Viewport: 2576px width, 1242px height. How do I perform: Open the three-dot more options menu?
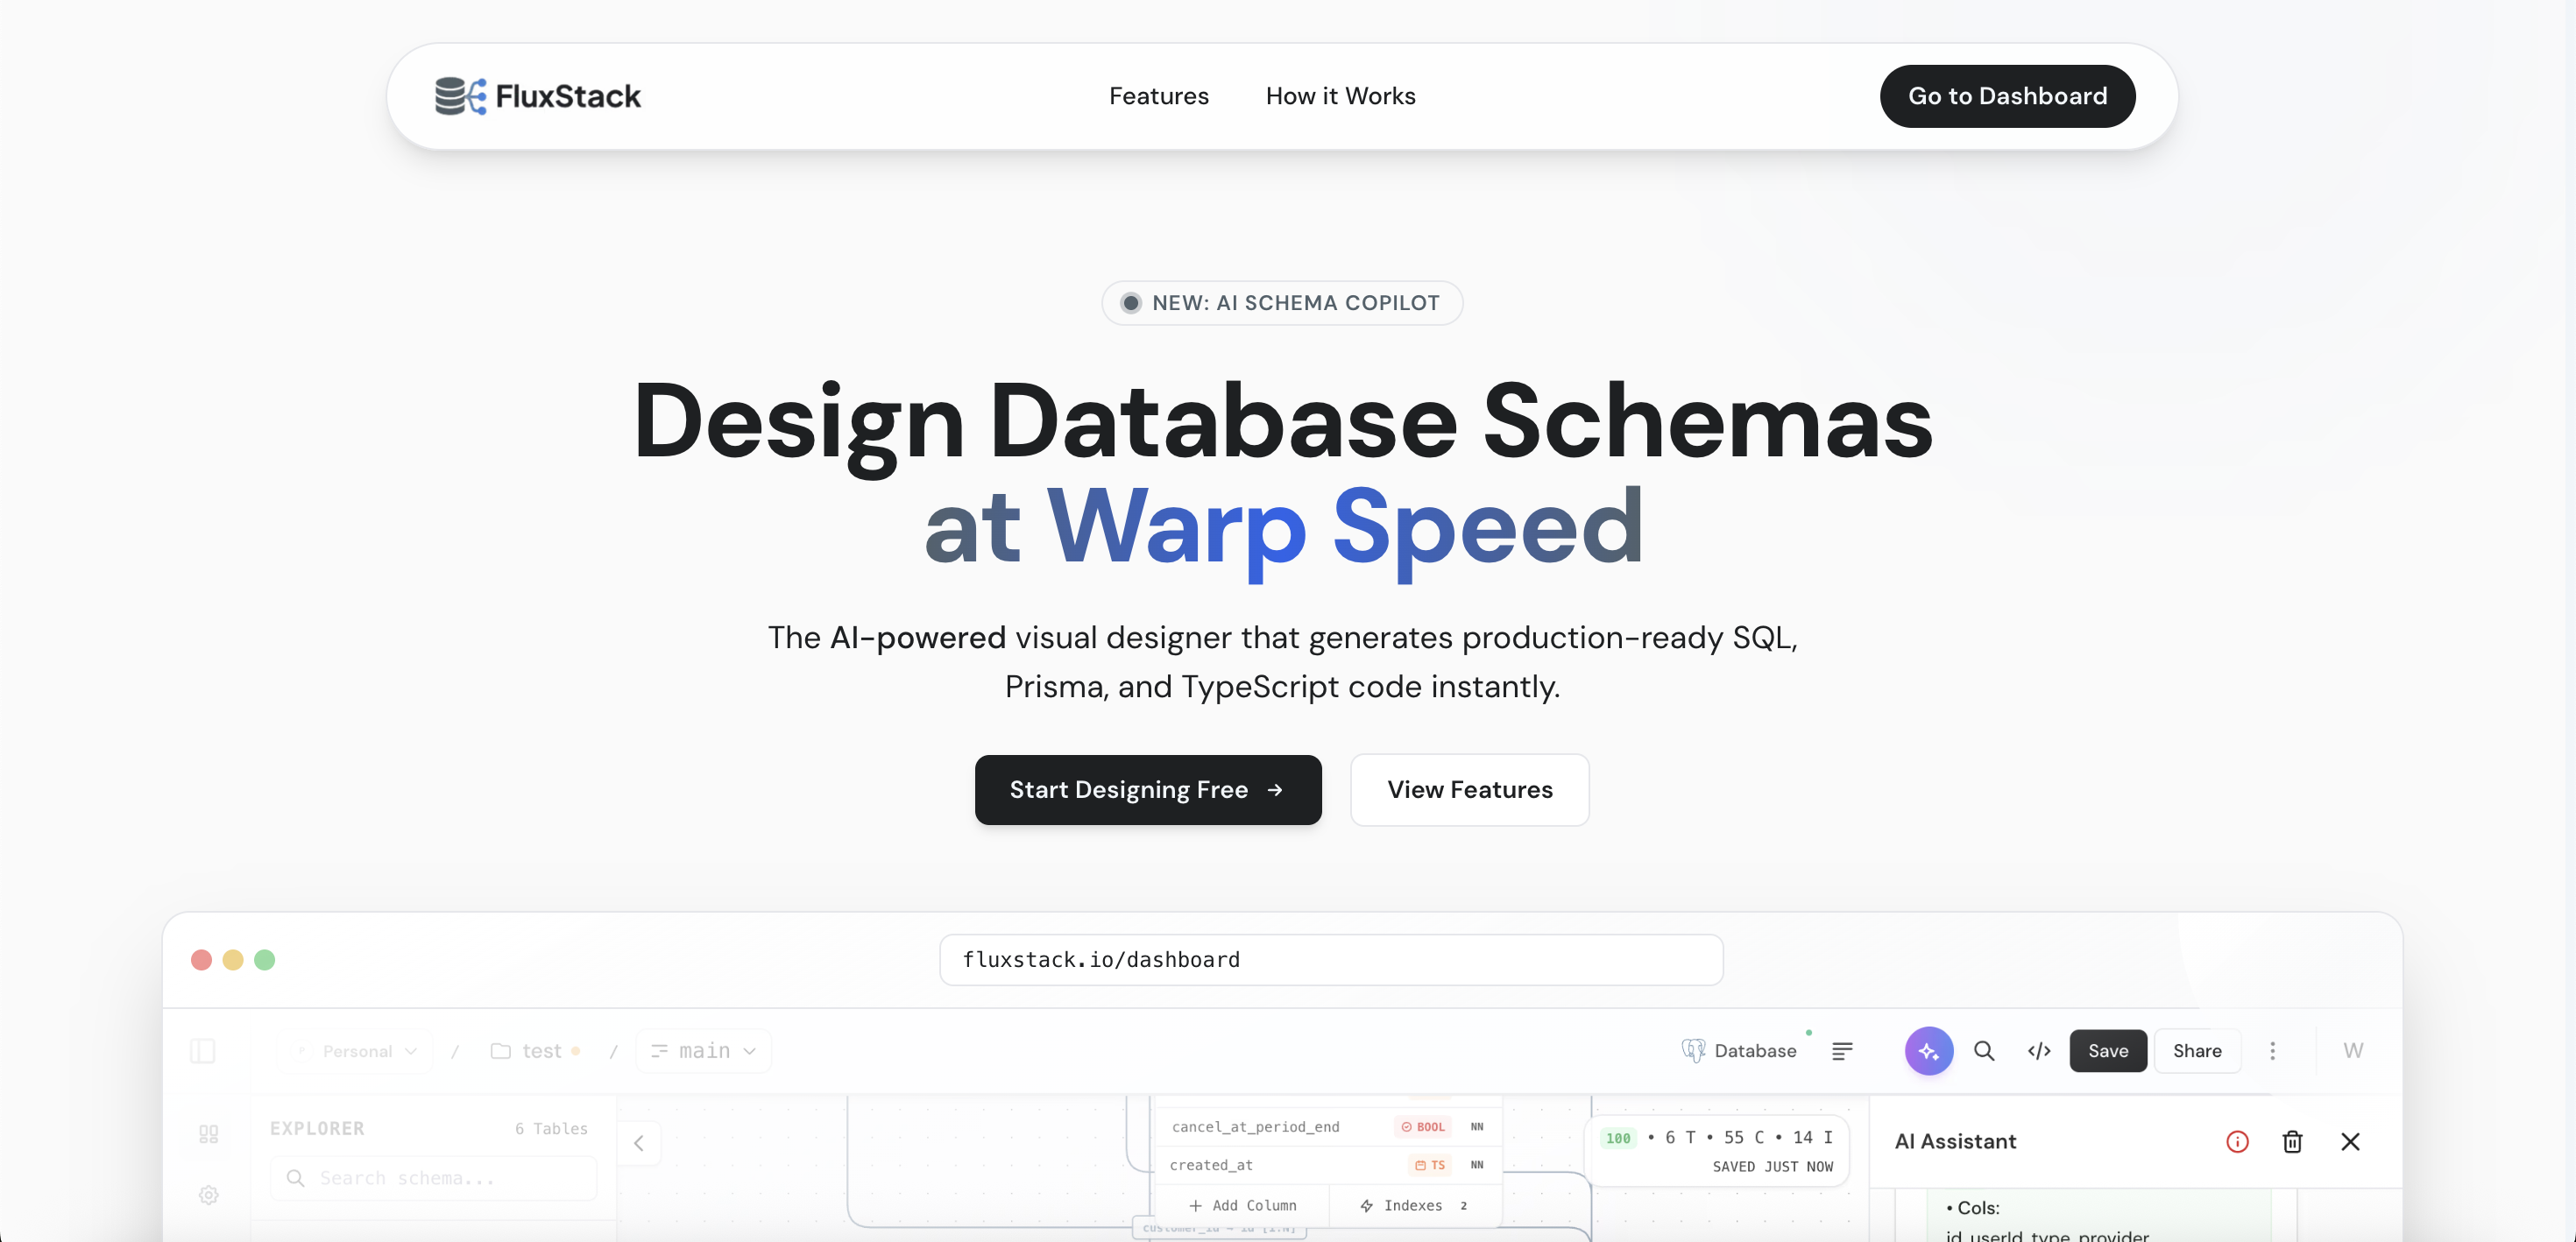pos(2272,1051)
